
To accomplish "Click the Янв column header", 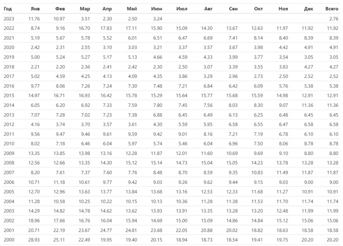I will coord(35,9).
